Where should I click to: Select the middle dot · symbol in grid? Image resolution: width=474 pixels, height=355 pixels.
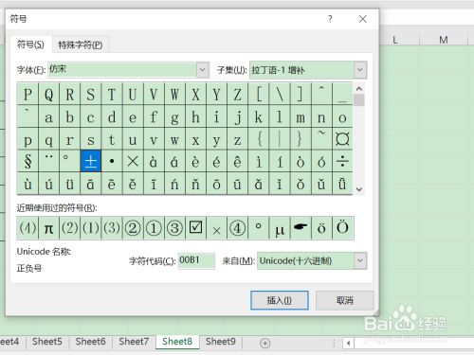point(112,161)
